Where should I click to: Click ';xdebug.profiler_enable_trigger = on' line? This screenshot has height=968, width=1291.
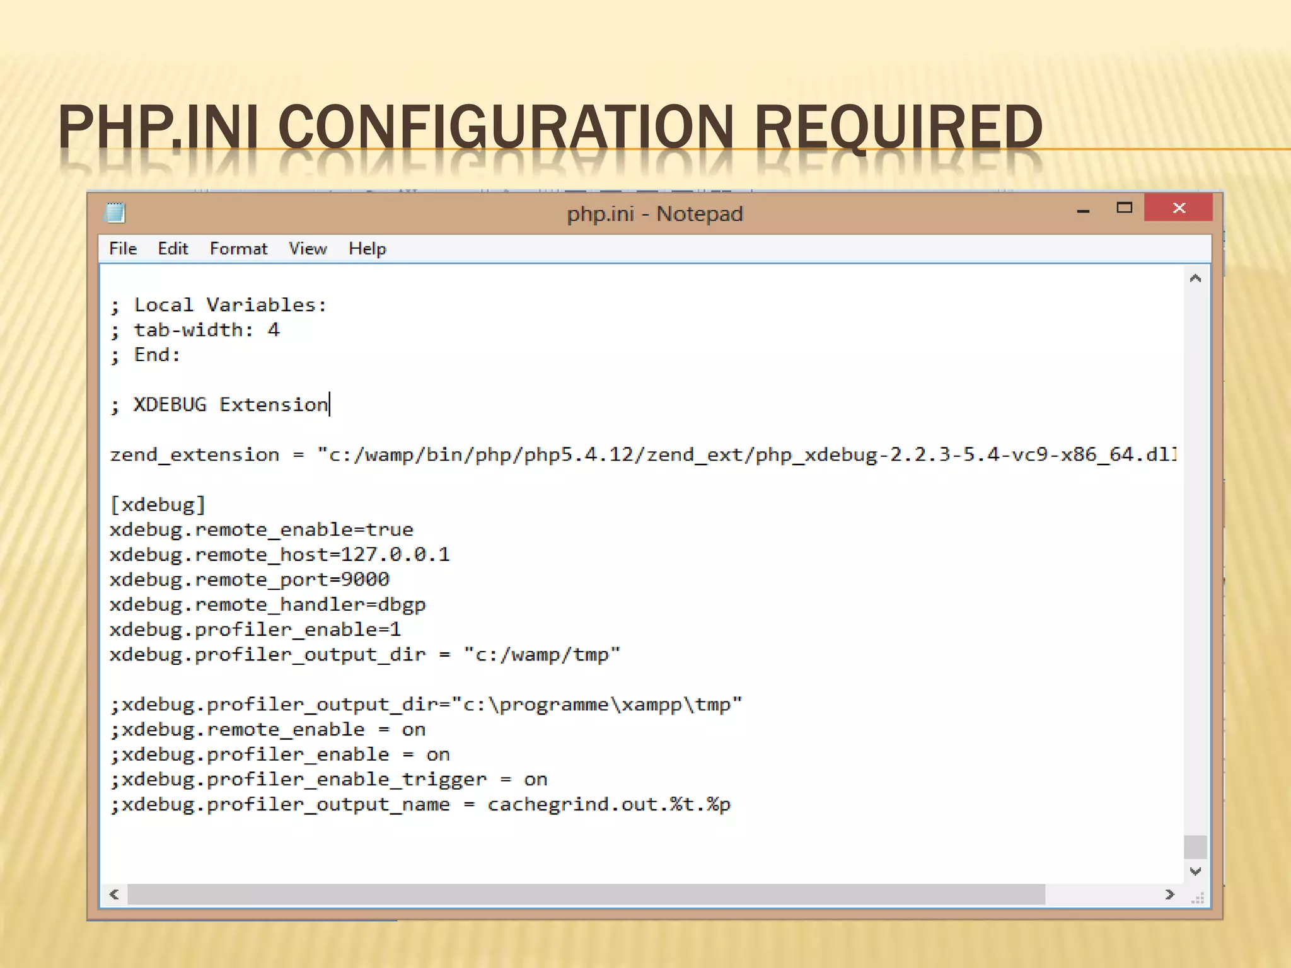point(328,780)
